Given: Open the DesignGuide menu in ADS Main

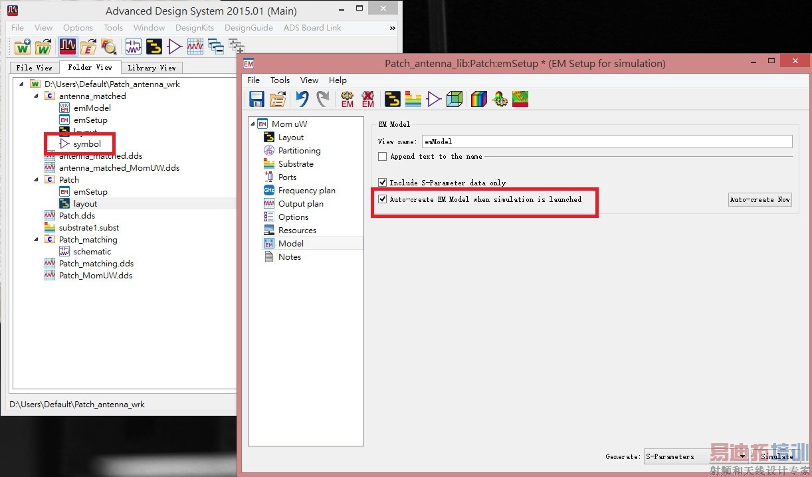Looking at the screenshot, I should coord(249,28).
